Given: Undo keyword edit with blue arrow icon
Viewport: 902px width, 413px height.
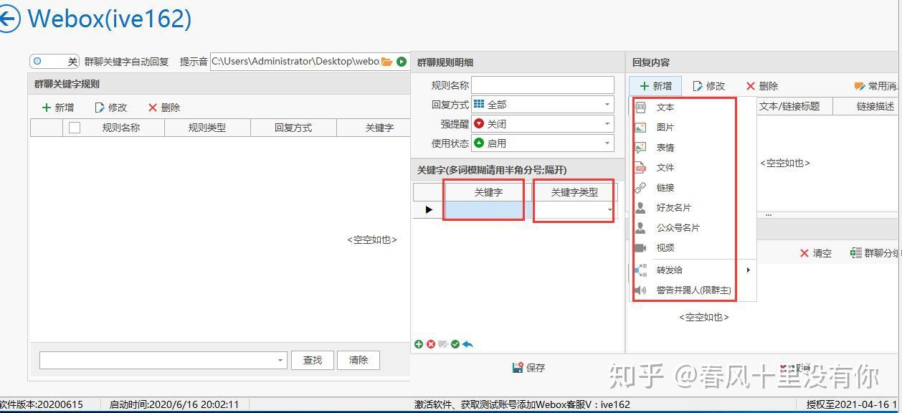Looking at the screenshot, I should 467,344.
